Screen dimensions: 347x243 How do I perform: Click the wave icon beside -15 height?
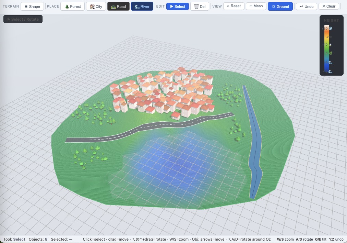[330, 71]
